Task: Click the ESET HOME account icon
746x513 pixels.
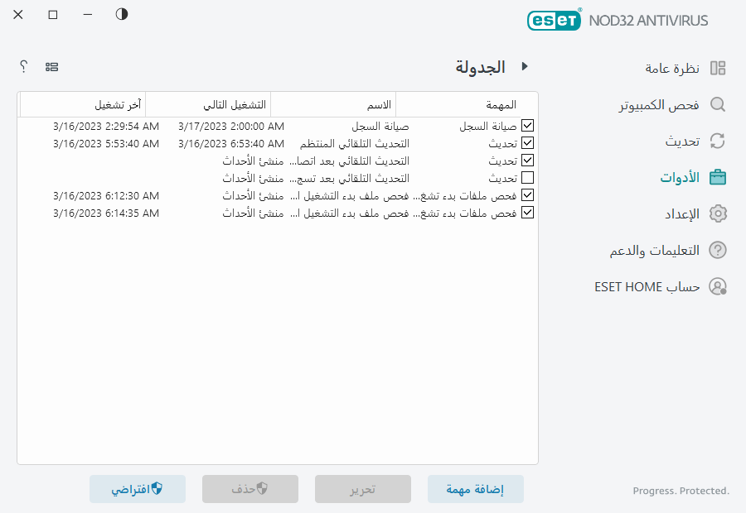Action: tap(718, 286)
